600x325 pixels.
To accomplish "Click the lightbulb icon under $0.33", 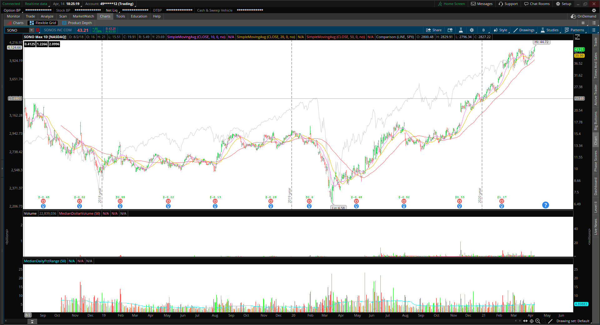I will tap(459, 206).
